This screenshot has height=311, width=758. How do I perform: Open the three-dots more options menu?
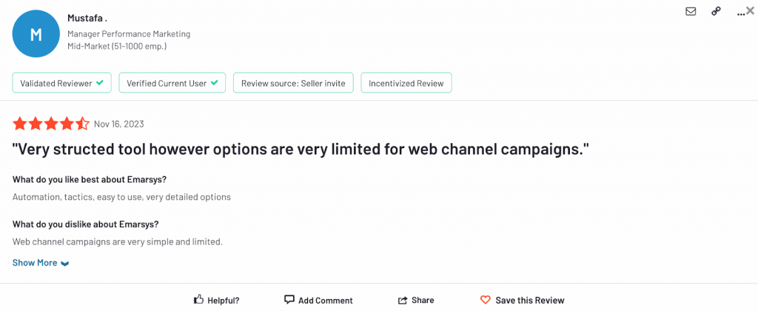point(740,13)
